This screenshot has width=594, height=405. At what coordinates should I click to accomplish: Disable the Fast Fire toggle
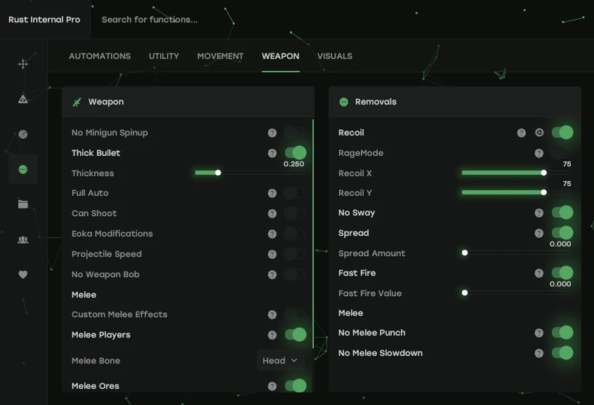562,273
